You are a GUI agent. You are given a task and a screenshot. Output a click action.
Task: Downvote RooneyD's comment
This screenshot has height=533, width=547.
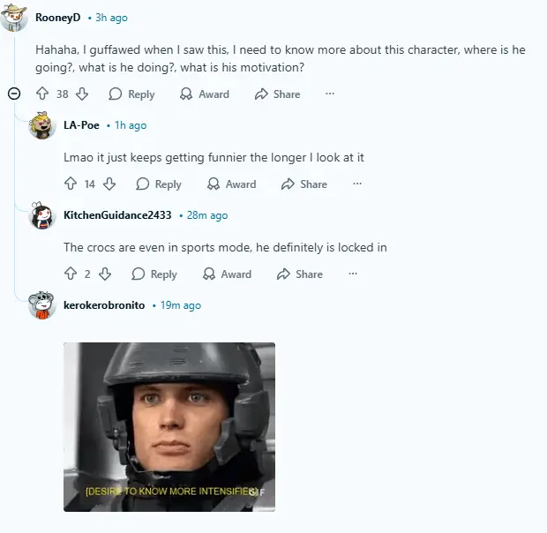tap(82, 94)
